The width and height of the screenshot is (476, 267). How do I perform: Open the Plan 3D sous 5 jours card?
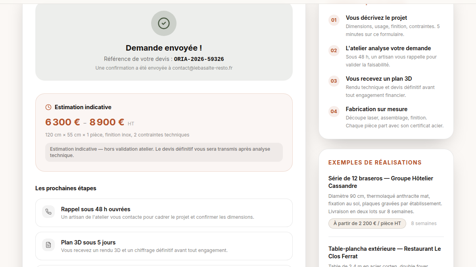[164, 246]
